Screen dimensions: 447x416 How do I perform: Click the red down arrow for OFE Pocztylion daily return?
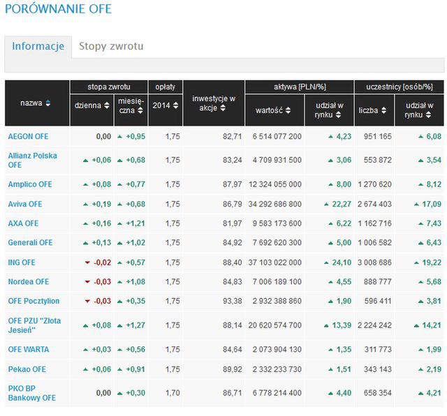point(87,302)
